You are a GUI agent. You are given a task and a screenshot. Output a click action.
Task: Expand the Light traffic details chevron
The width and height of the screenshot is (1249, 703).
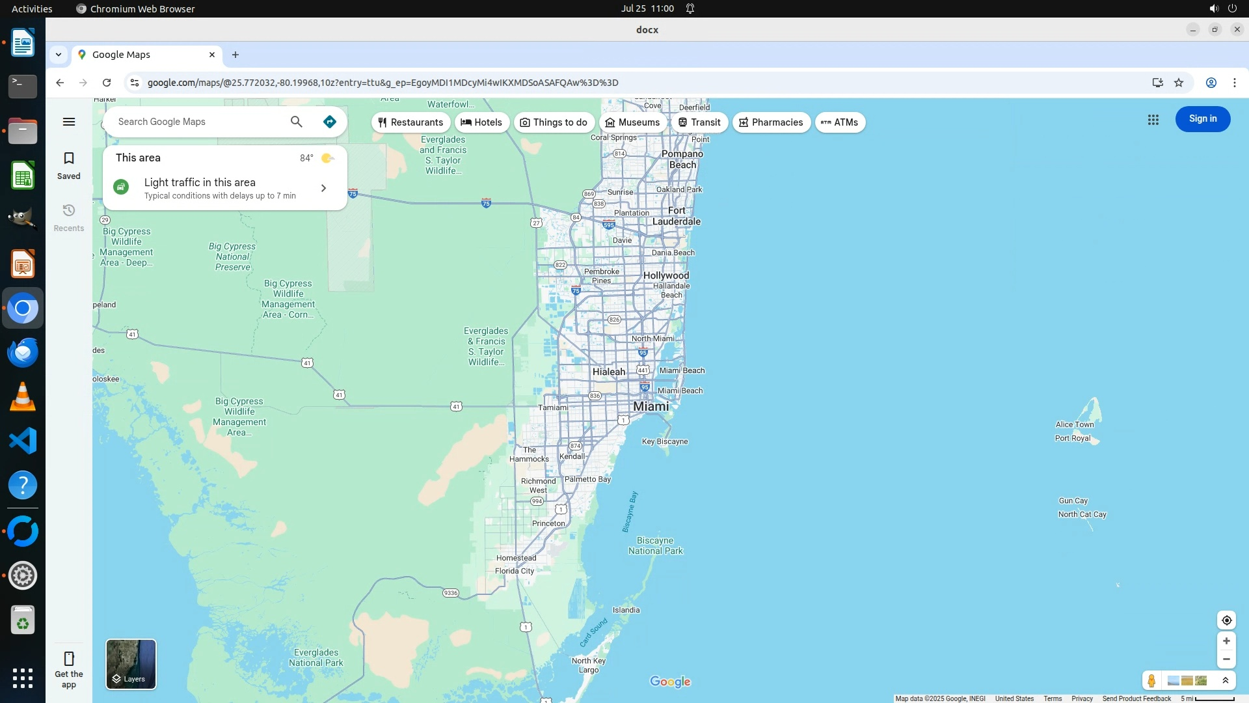tap(323, 188)
